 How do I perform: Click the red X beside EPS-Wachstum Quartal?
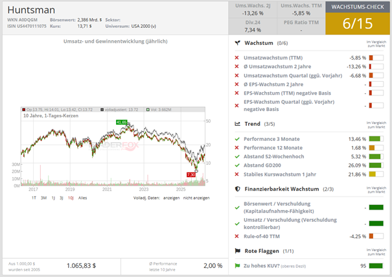[236, 106]
